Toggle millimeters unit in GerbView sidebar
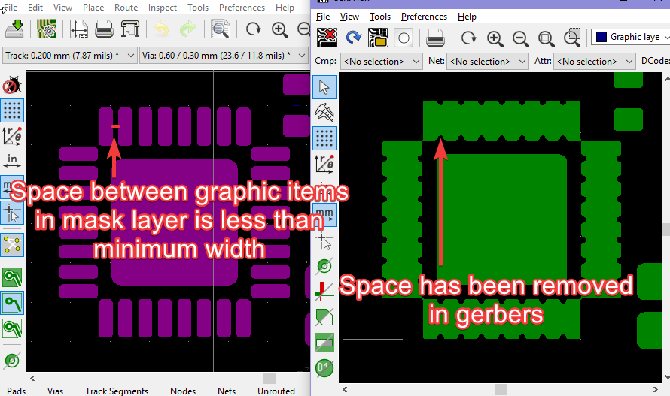 tap(324, 215)
